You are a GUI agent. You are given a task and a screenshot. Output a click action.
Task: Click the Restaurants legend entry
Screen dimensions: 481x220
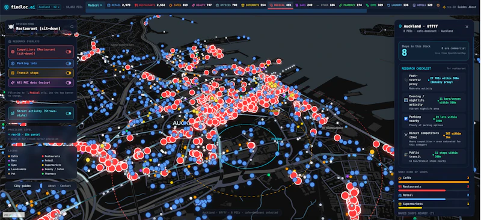[51, 156]
